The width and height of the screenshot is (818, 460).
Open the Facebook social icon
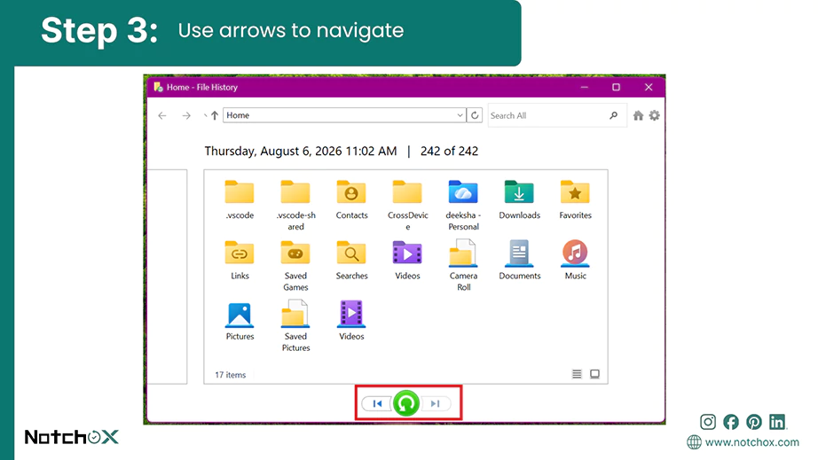tap(731, 422)
